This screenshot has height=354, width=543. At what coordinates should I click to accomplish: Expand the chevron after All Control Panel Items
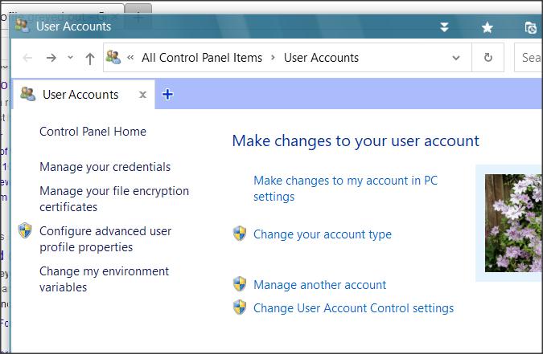273,57
